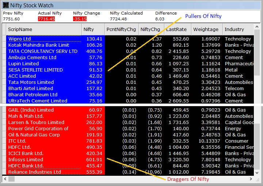Select the Industry column header
263x186 pixels.
(237, 30)
